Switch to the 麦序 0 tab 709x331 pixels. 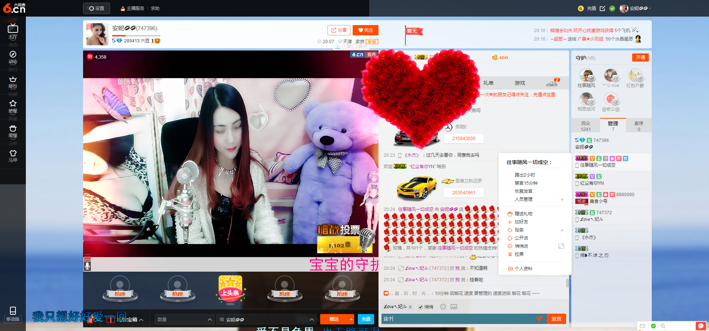point(639,126)
